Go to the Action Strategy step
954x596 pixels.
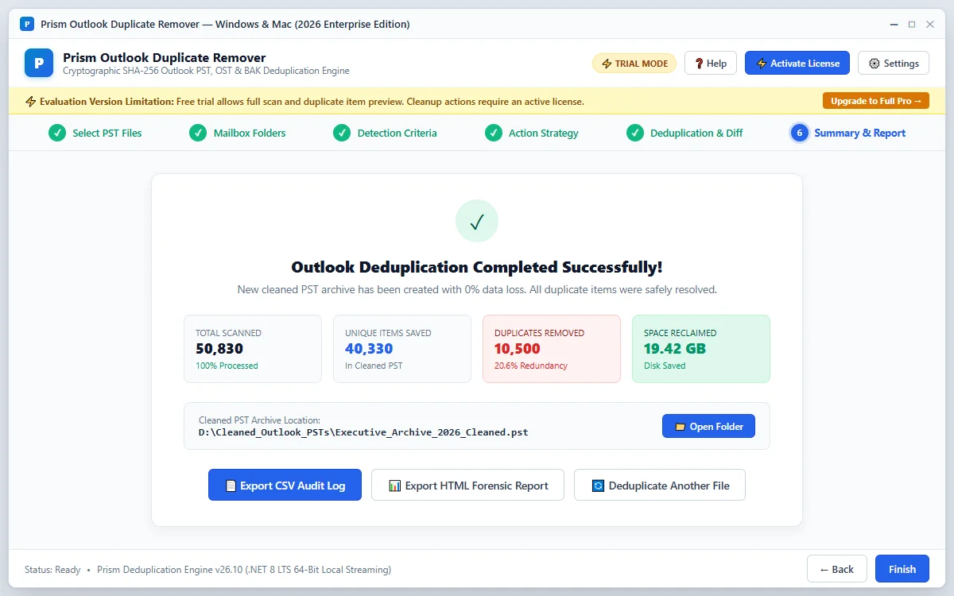[x=532, y=133]
